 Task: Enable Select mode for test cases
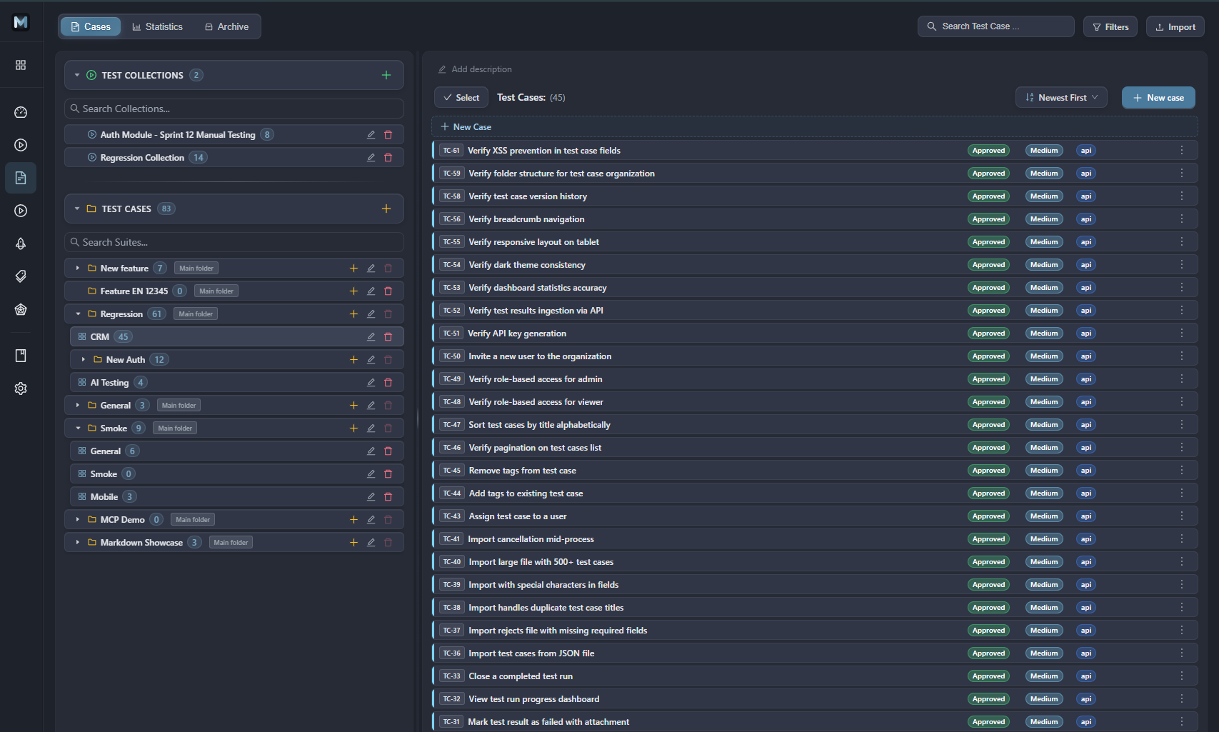coord(461,98)
